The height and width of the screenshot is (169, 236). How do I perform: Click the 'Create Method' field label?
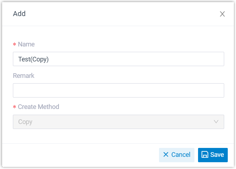click(38, 107)
